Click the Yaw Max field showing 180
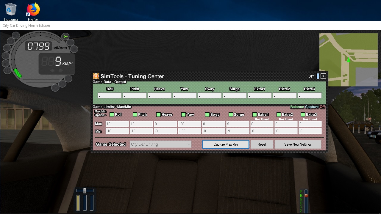The image size is (381, 214). (x=190, y=124)
